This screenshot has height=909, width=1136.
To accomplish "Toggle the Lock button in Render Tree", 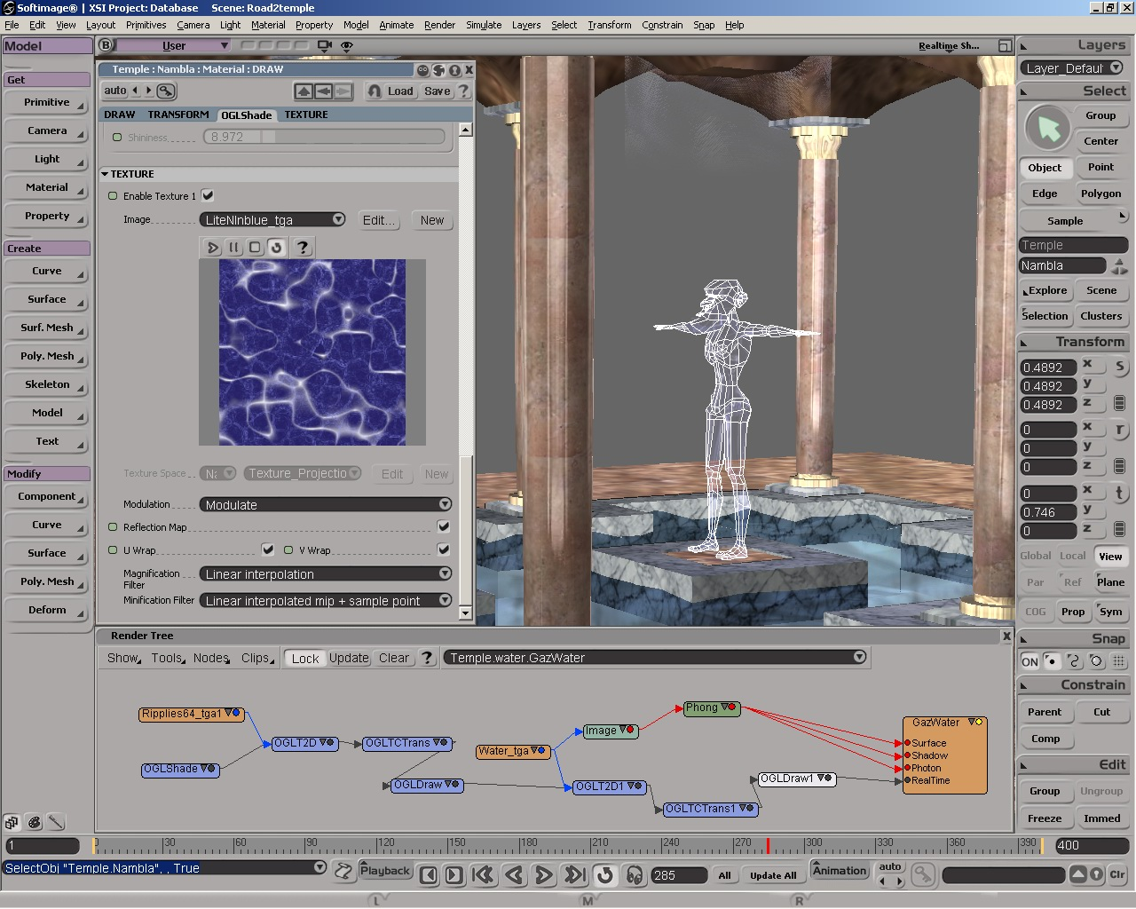I will (x=304, y=658).
